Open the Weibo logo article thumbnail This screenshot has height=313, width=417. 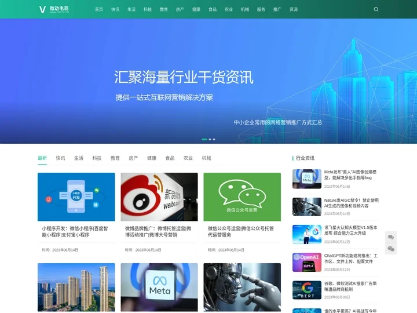click(x=159, y=196)
